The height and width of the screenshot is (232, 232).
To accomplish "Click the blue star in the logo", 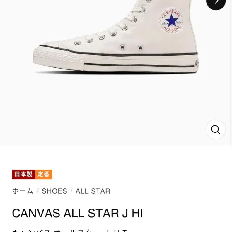I will (171, 21).
